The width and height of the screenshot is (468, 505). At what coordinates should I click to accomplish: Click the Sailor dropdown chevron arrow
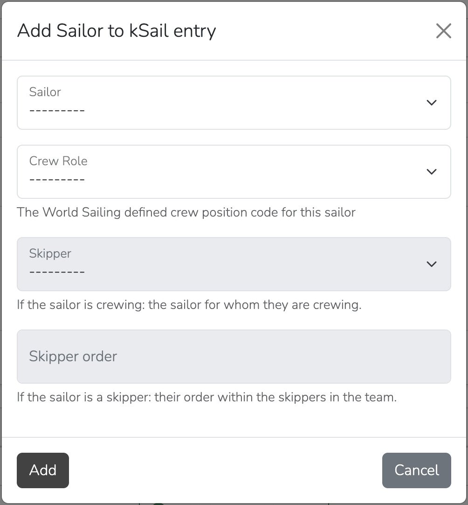pyautogui.click(x=432, y=103)
